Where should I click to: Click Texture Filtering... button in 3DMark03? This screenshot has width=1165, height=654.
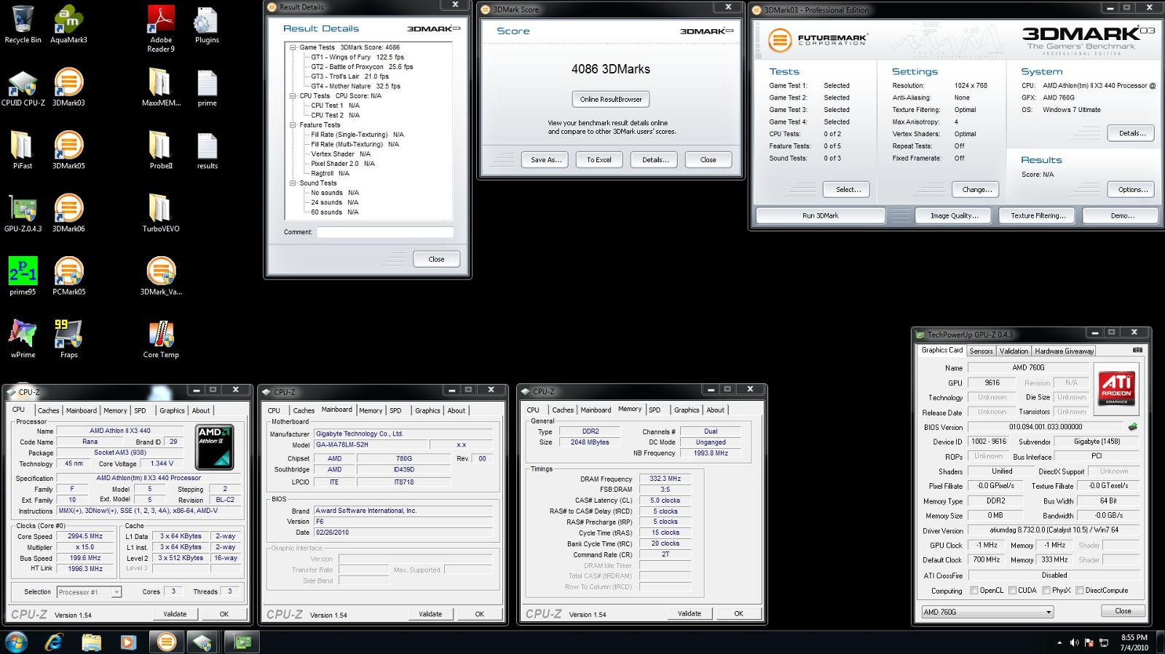pyautogui.click(x=1038, y=215)
